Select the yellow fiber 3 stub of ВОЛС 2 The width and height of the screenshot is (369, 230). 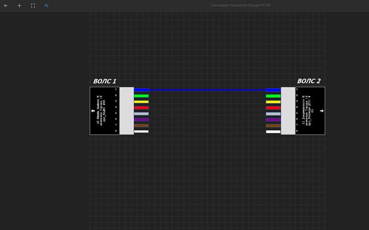point(273,102)
